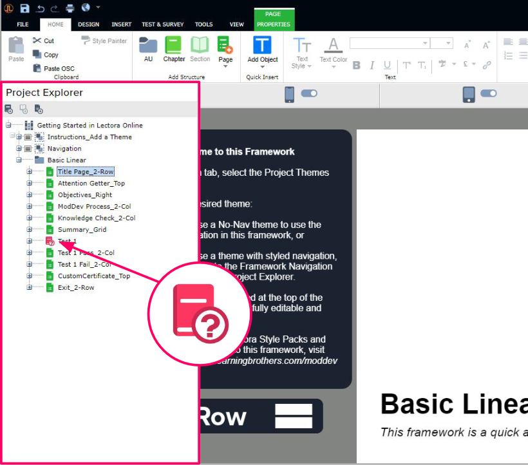Click the numbered list icon
The width and height of the screenshot is (528, 465).
click(x=508, y=56)
